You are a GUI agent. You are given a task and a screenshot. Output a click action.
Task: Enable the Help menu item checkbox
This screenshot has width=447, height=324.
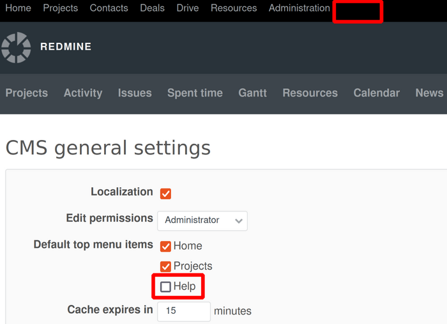(x=165, y=287)
